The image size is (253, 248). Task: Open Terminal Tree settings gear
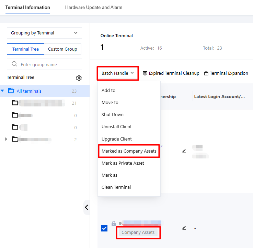pyautogui.click(x=79, y=78)
